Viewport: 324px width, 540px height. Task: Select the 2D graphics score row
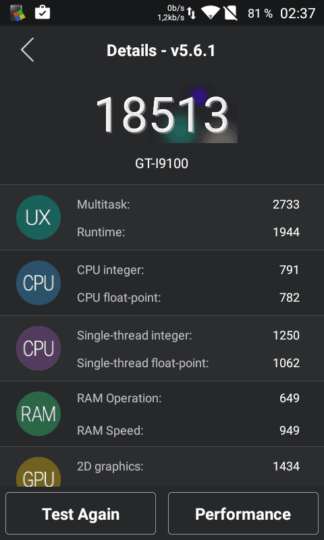[x=188, y=466]
